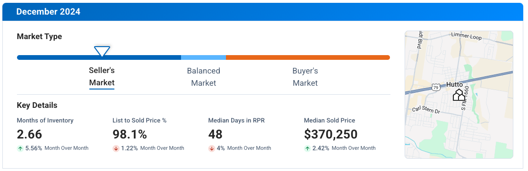
Task: Click the 2.66 inventory value
Action: [30, 134]
